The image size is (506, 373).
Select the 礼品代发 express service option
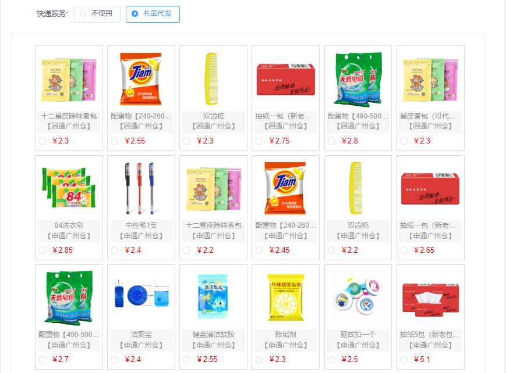153,14
